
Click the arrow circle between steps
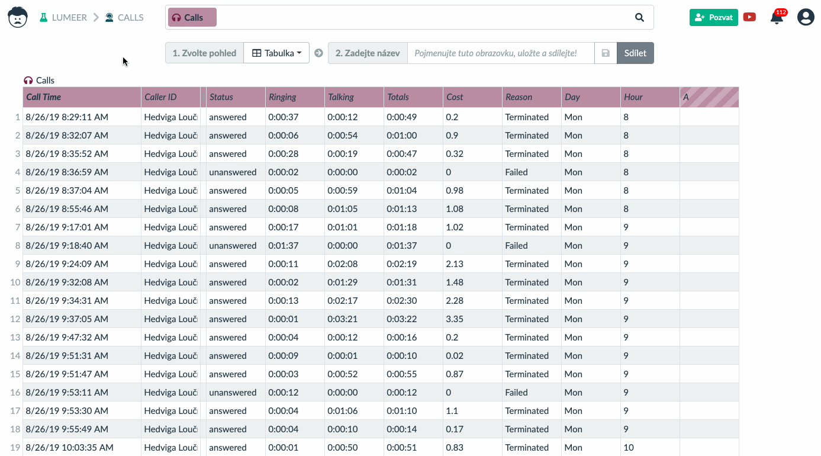tap(318, 53)
